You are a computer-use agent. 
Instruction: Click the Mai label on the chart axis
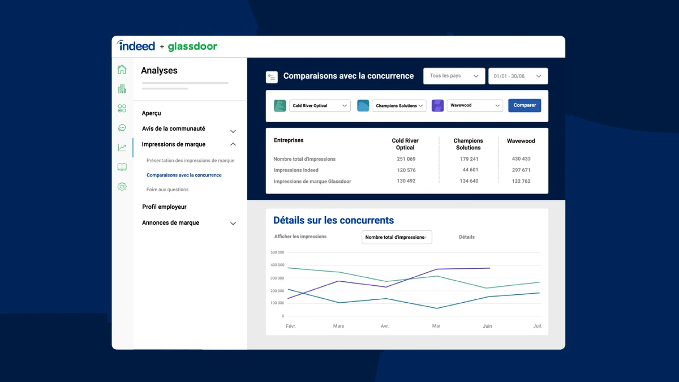[x=436, y=326]
